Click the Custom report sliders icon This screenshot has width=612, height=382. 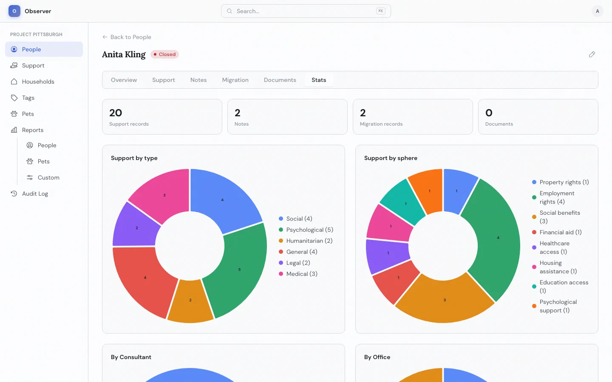30,177
